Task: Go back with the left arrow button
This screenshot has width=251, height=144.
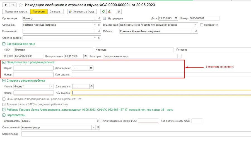Action: point(6,5)
